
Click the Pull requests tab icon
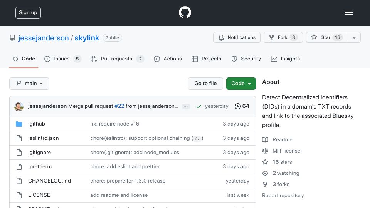coord(94,59)
